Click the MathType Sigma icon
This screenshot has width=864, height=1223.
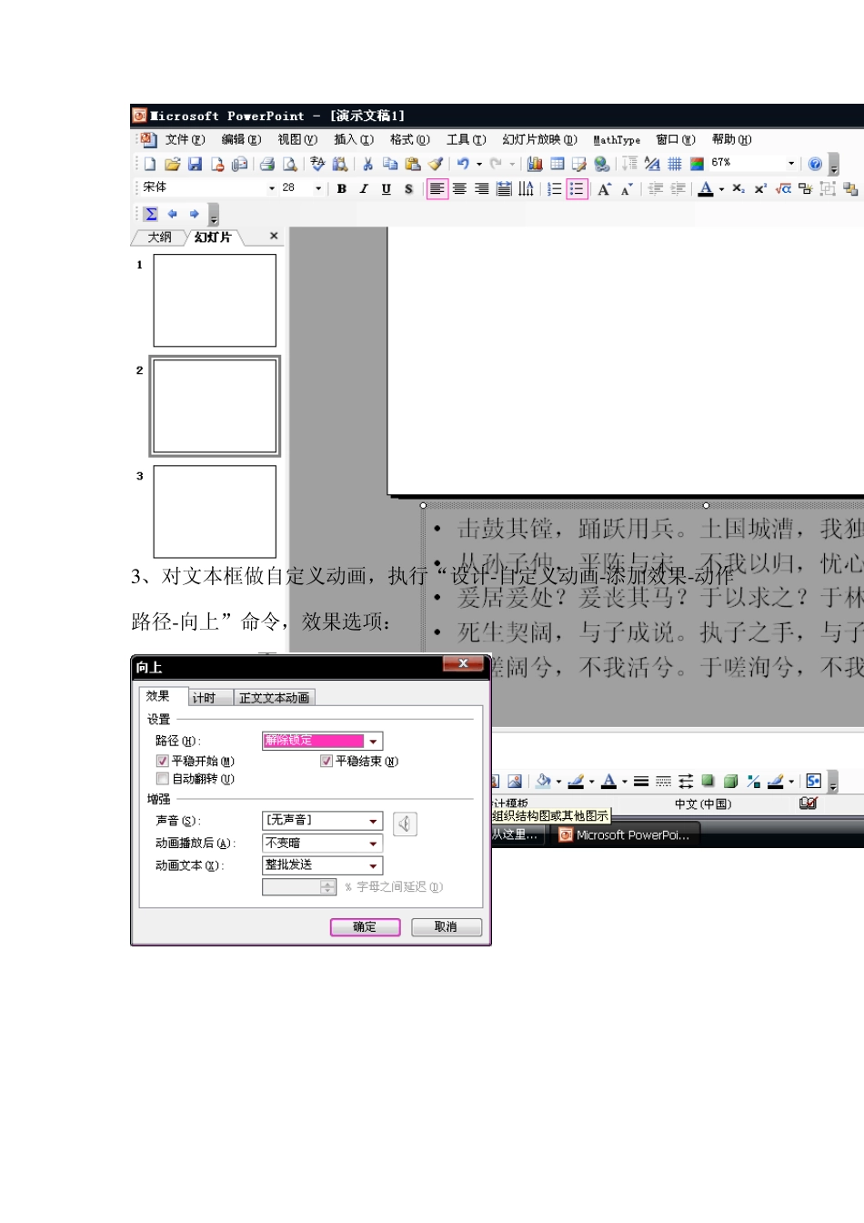151,214
